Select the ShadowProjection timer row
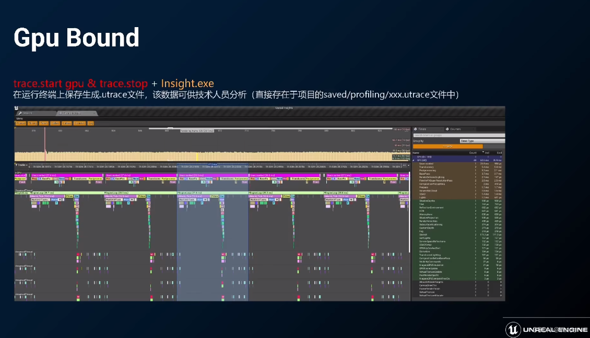590x338 pixels. (458, 218)
